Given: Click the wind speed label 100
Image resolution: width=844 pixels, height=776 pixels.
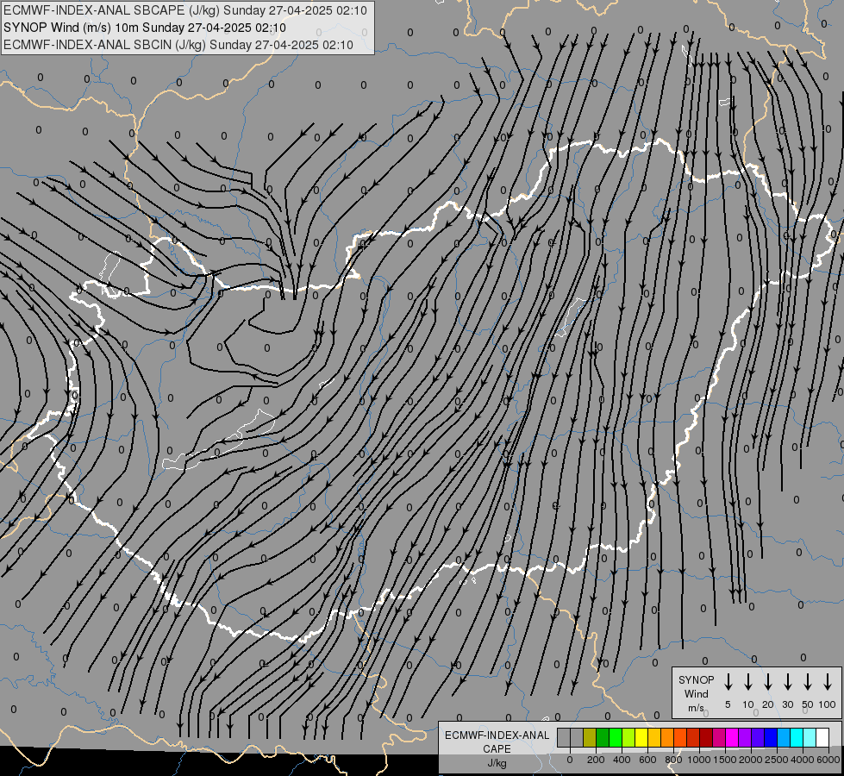Looking at the screenshot, I should click(828, 704).
